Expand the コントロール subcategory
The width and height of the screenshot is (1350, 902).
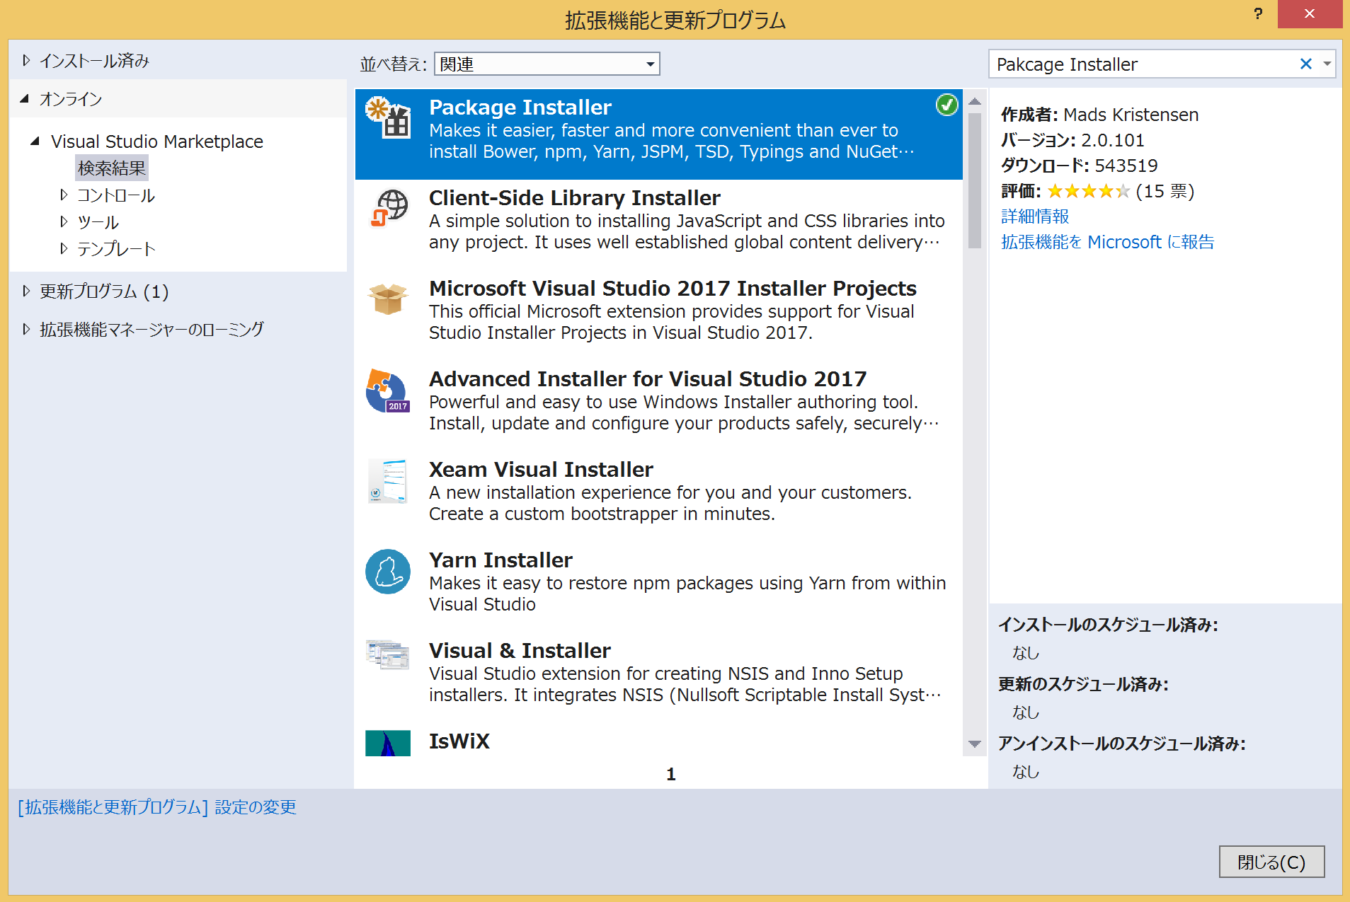tap(64, 195)
